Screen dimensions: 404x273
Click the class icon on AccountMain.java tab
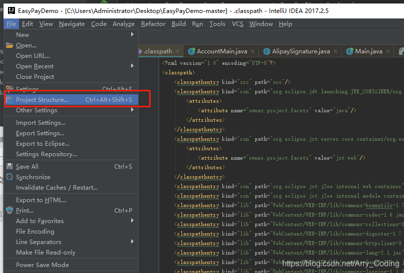click(192, 51)
